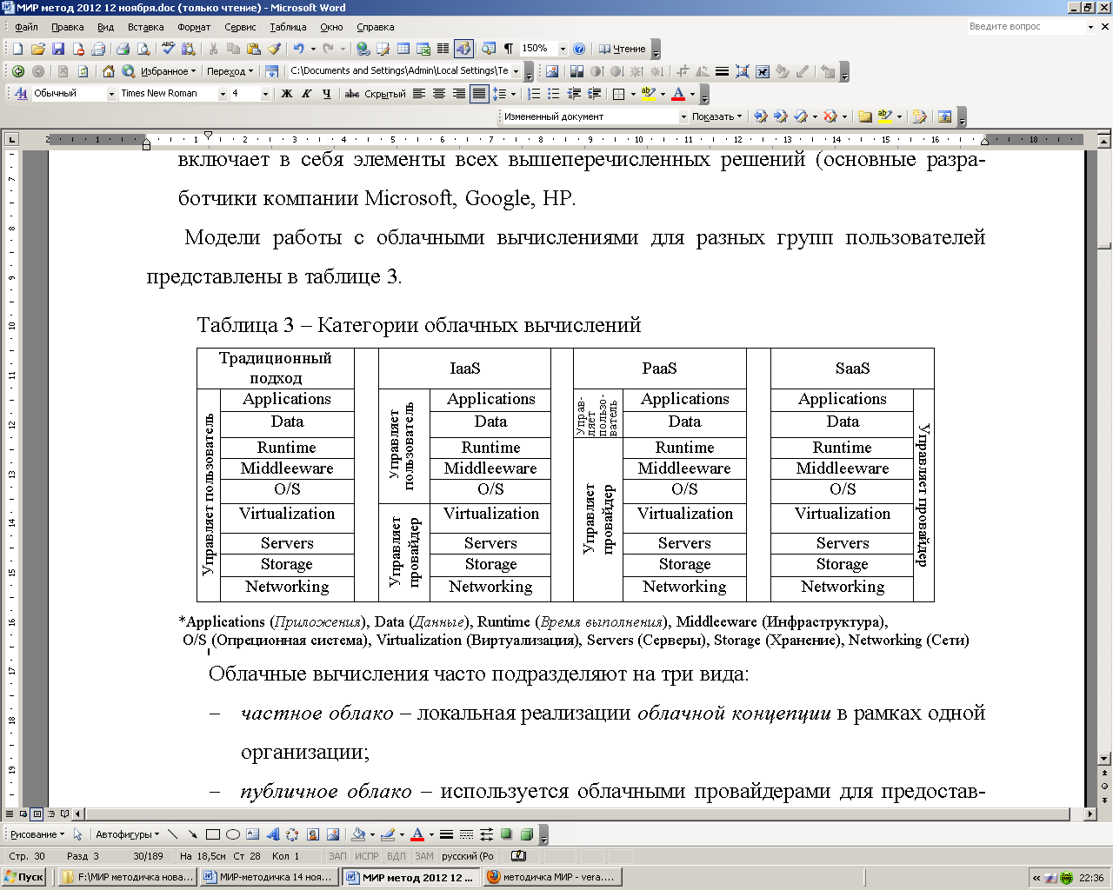Screen dimensions: 1113x890
Task: Toggle Bold (Ж) formatting
Action: [287, 93]
